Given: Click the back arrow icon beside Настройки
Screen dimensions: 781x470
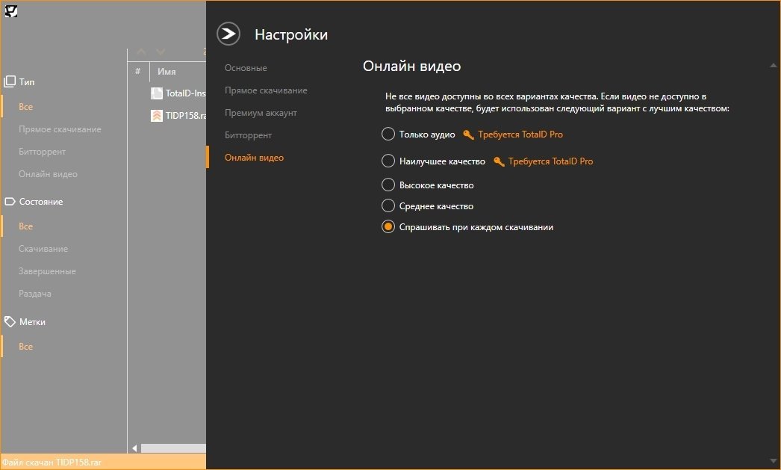Looking at the screenshot, I should pyautogui.click(x=228, y=34).
